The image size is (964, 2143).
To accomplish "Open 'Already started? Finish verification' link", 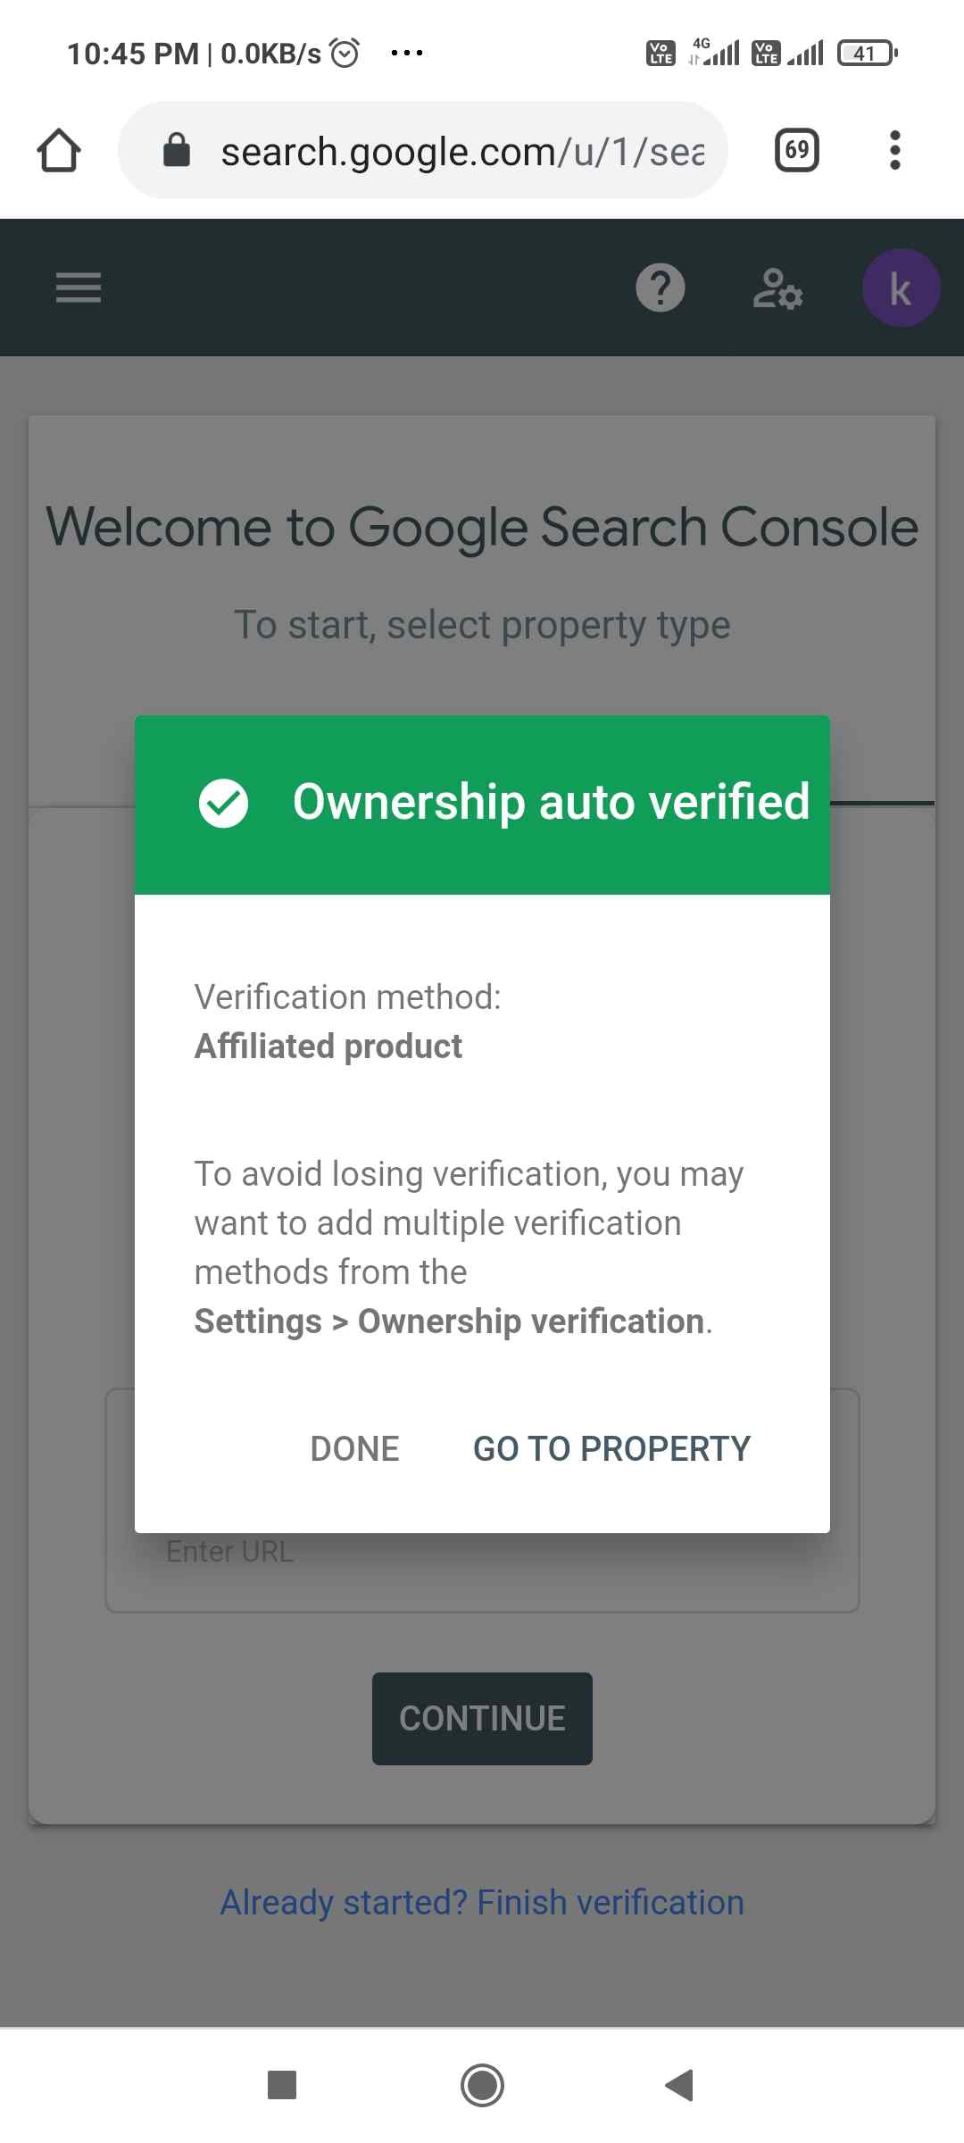I will (x=482, y=1903).
